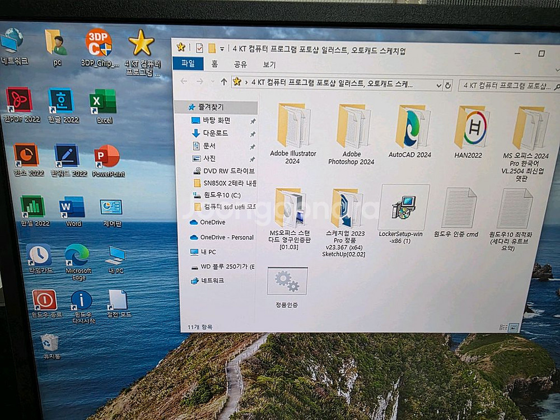Open the pc user folder icon
The width and height of the screenshot is (560, 420).
click(57, 48)
